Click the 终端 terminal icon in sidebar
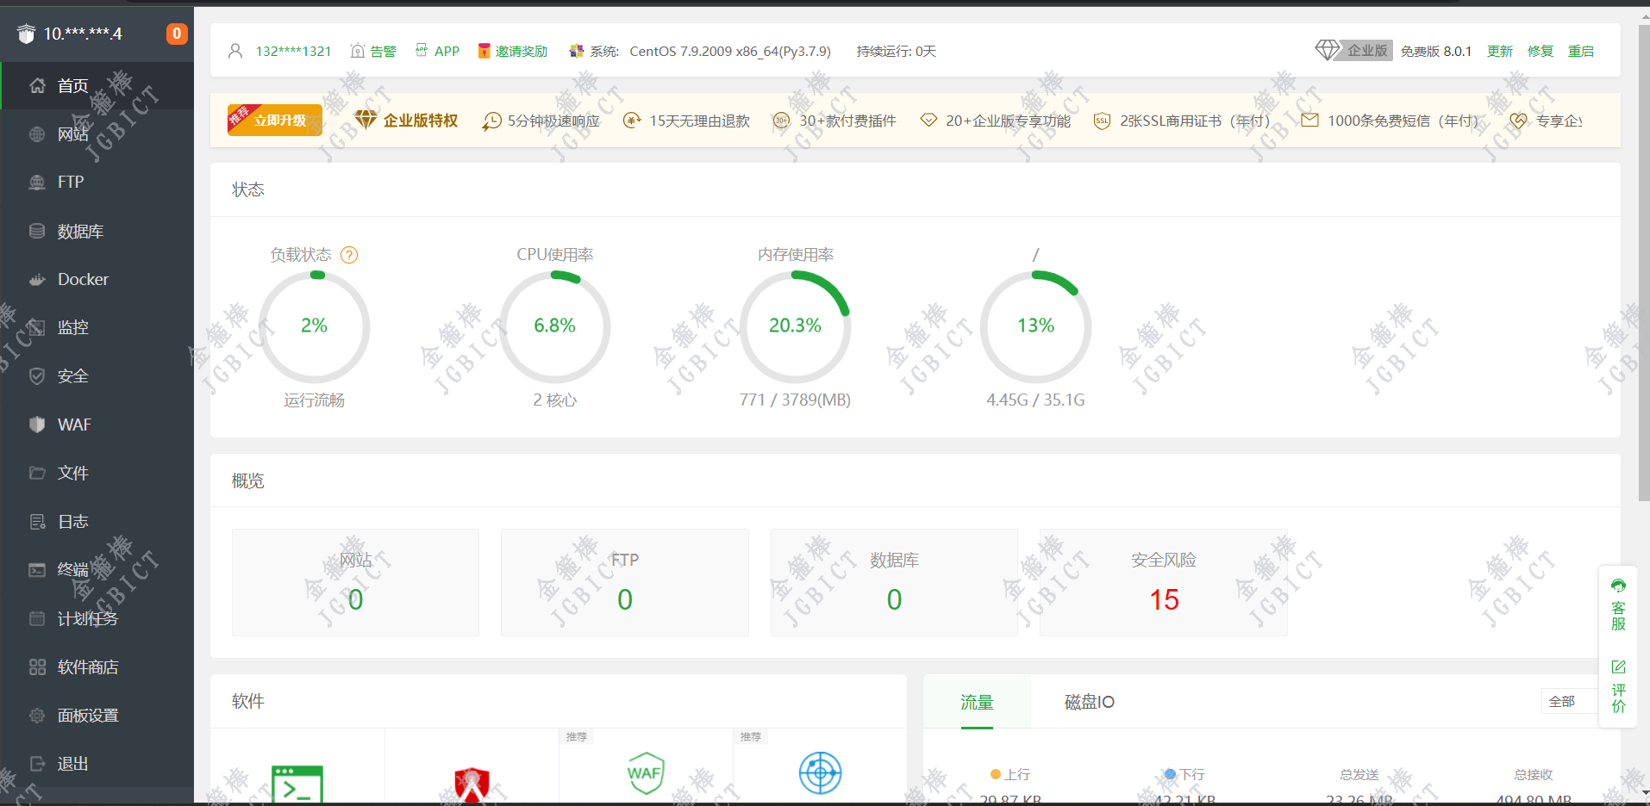Image resolution: width=1650 pixels, height=806 pixels. (37, 569)
